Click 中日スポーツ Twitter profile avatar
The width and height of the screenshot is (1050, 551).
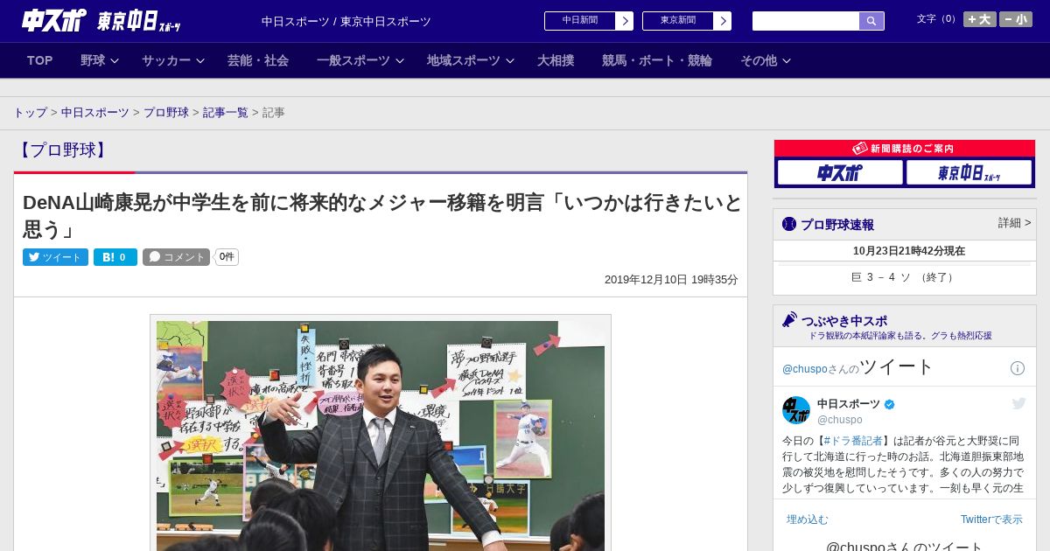[x=796, y=410]
